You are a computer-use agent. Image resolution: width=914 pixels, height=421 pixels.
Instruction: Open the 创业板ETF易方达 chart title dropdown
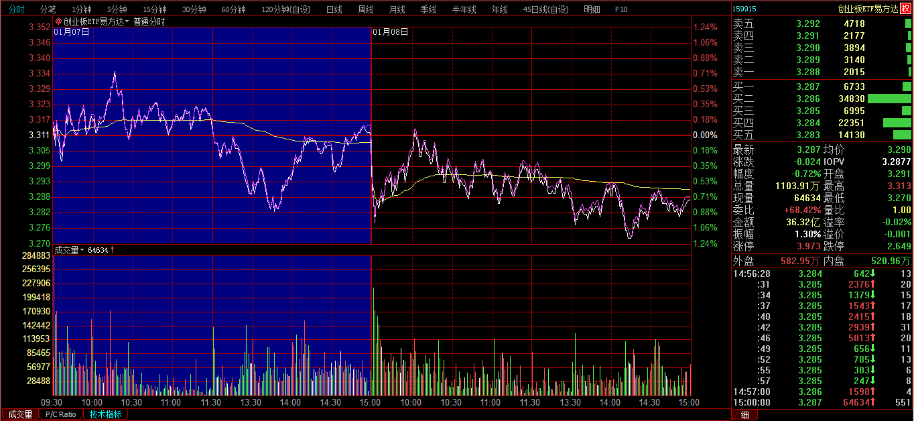point(127,22)
